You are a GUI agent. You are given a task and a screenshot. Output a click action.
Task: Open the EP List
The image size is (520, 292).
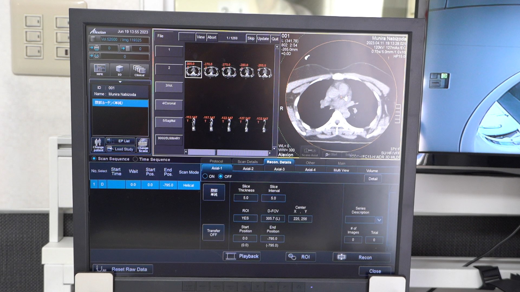point(120,141)
